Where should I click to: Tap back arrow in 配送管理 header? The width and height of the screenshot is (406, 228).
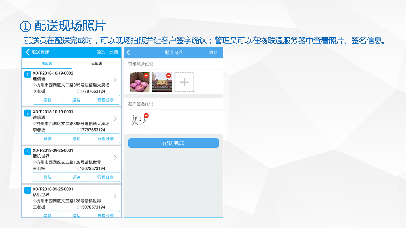point(28,52)
